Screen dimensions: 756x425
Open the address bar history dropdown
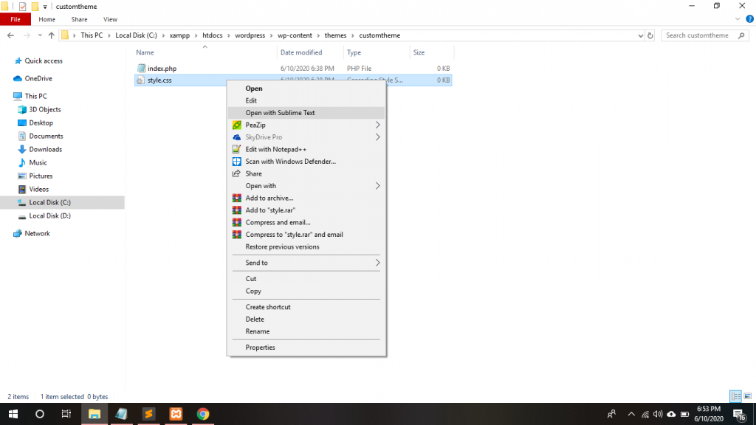click(x=639, y=35)
